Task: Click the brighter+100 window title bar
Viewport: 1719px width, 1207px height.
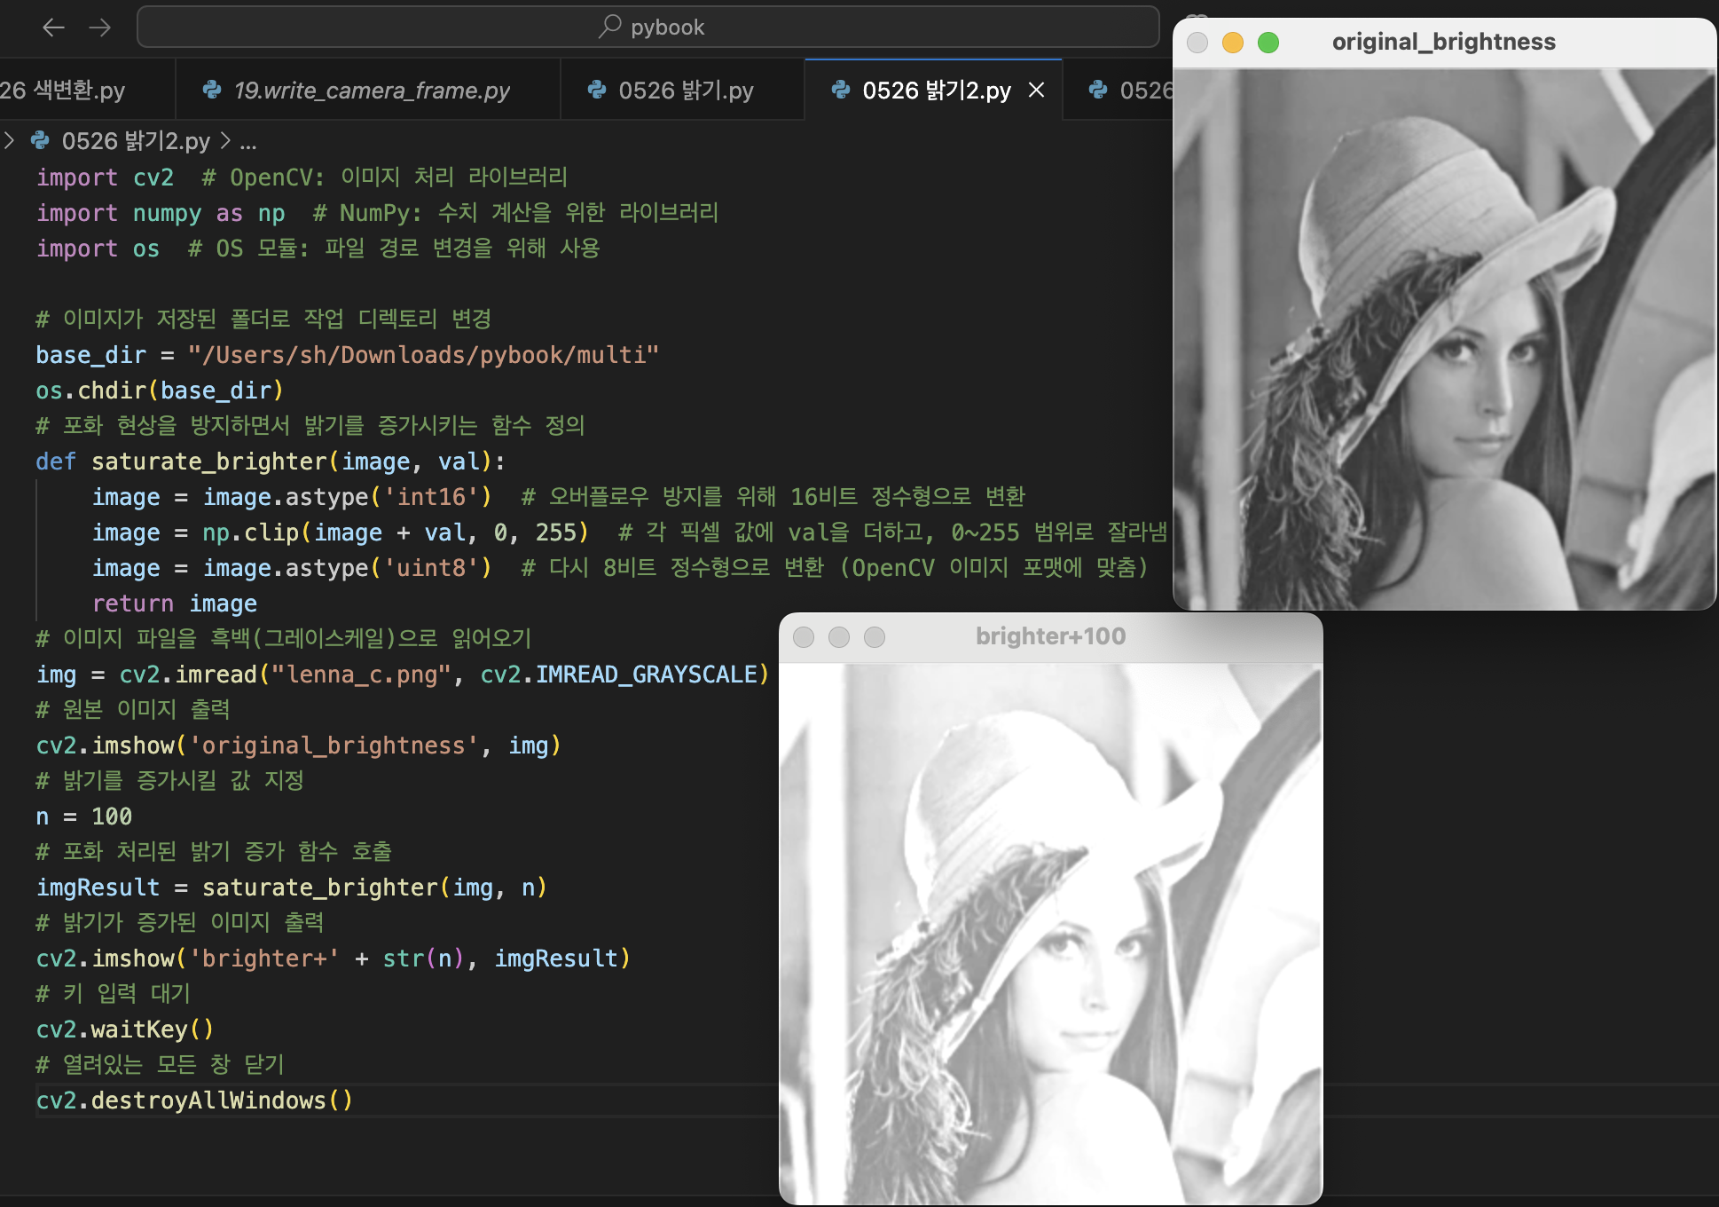Action: click(1050, 636)
